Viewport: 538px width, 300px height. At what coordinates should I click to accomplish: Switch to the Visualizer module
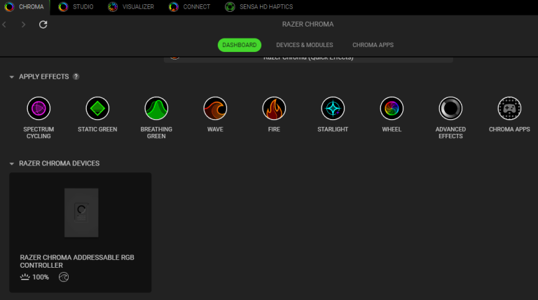coord(132,7)
